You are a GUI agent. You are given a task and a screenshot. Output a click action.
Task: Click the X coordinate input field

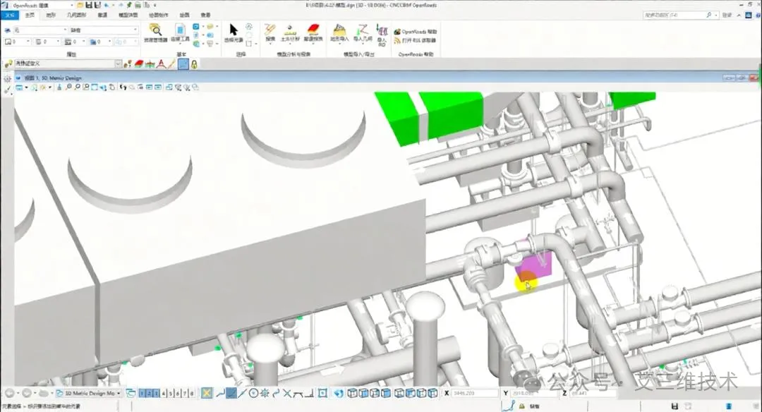[475, 393]
